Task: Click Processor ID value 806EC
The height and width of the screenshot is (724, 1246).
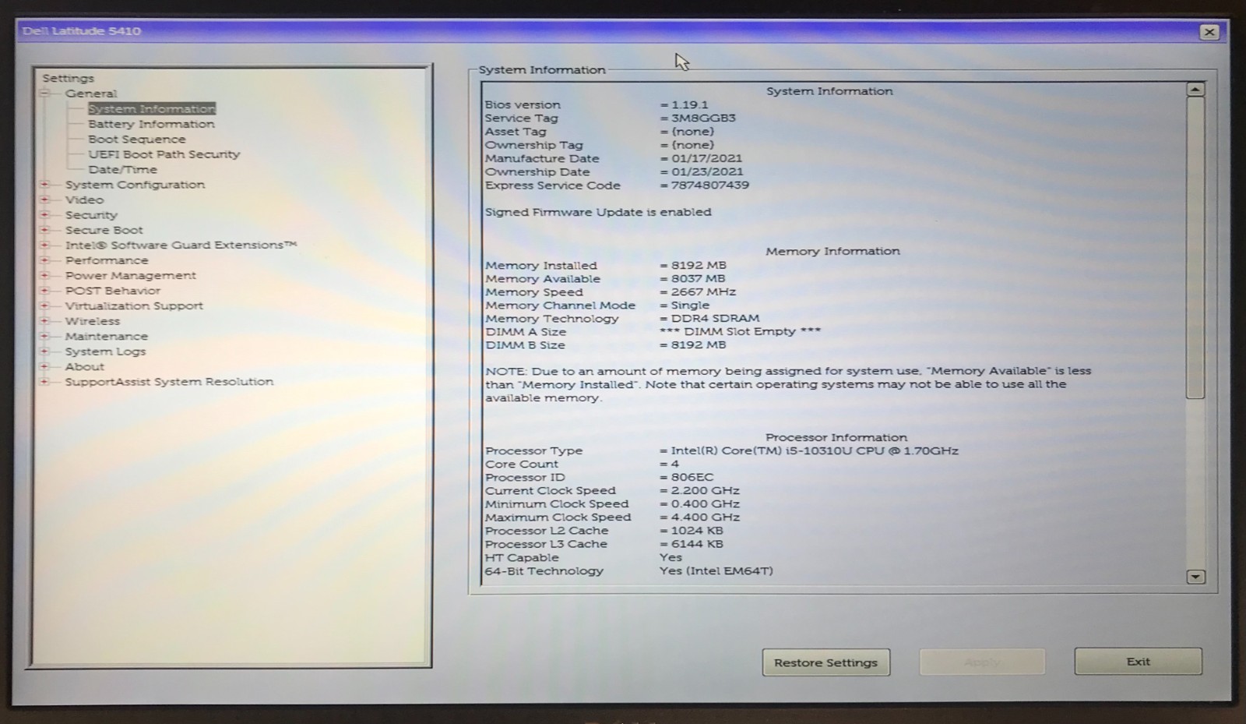Action: pyautogui.click(x=692, y=477)
